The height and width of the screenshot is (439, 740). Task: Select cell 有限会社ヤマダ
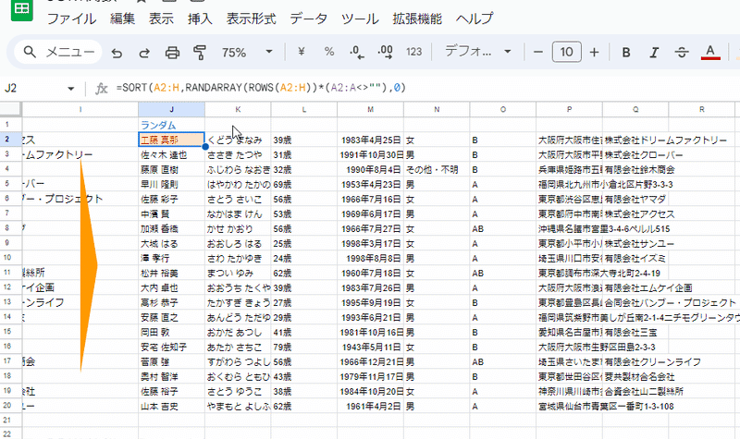(x=635, y=199)
